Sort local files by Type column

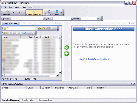click(x=37, y=37)
